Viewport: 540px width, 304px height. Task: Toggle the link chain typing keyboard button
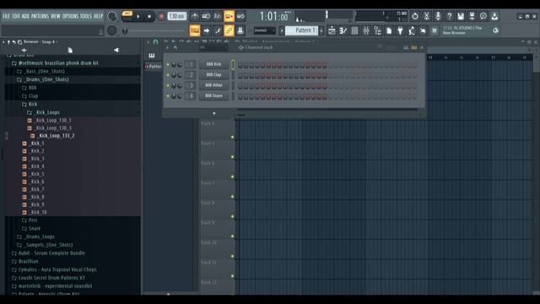(x=229, y=30)
